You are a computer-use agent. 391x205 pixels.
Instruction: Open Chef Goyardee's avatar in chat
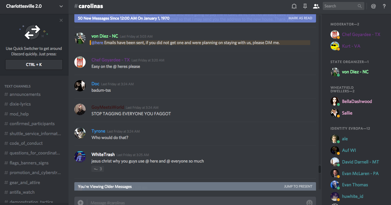coord(80,62)
